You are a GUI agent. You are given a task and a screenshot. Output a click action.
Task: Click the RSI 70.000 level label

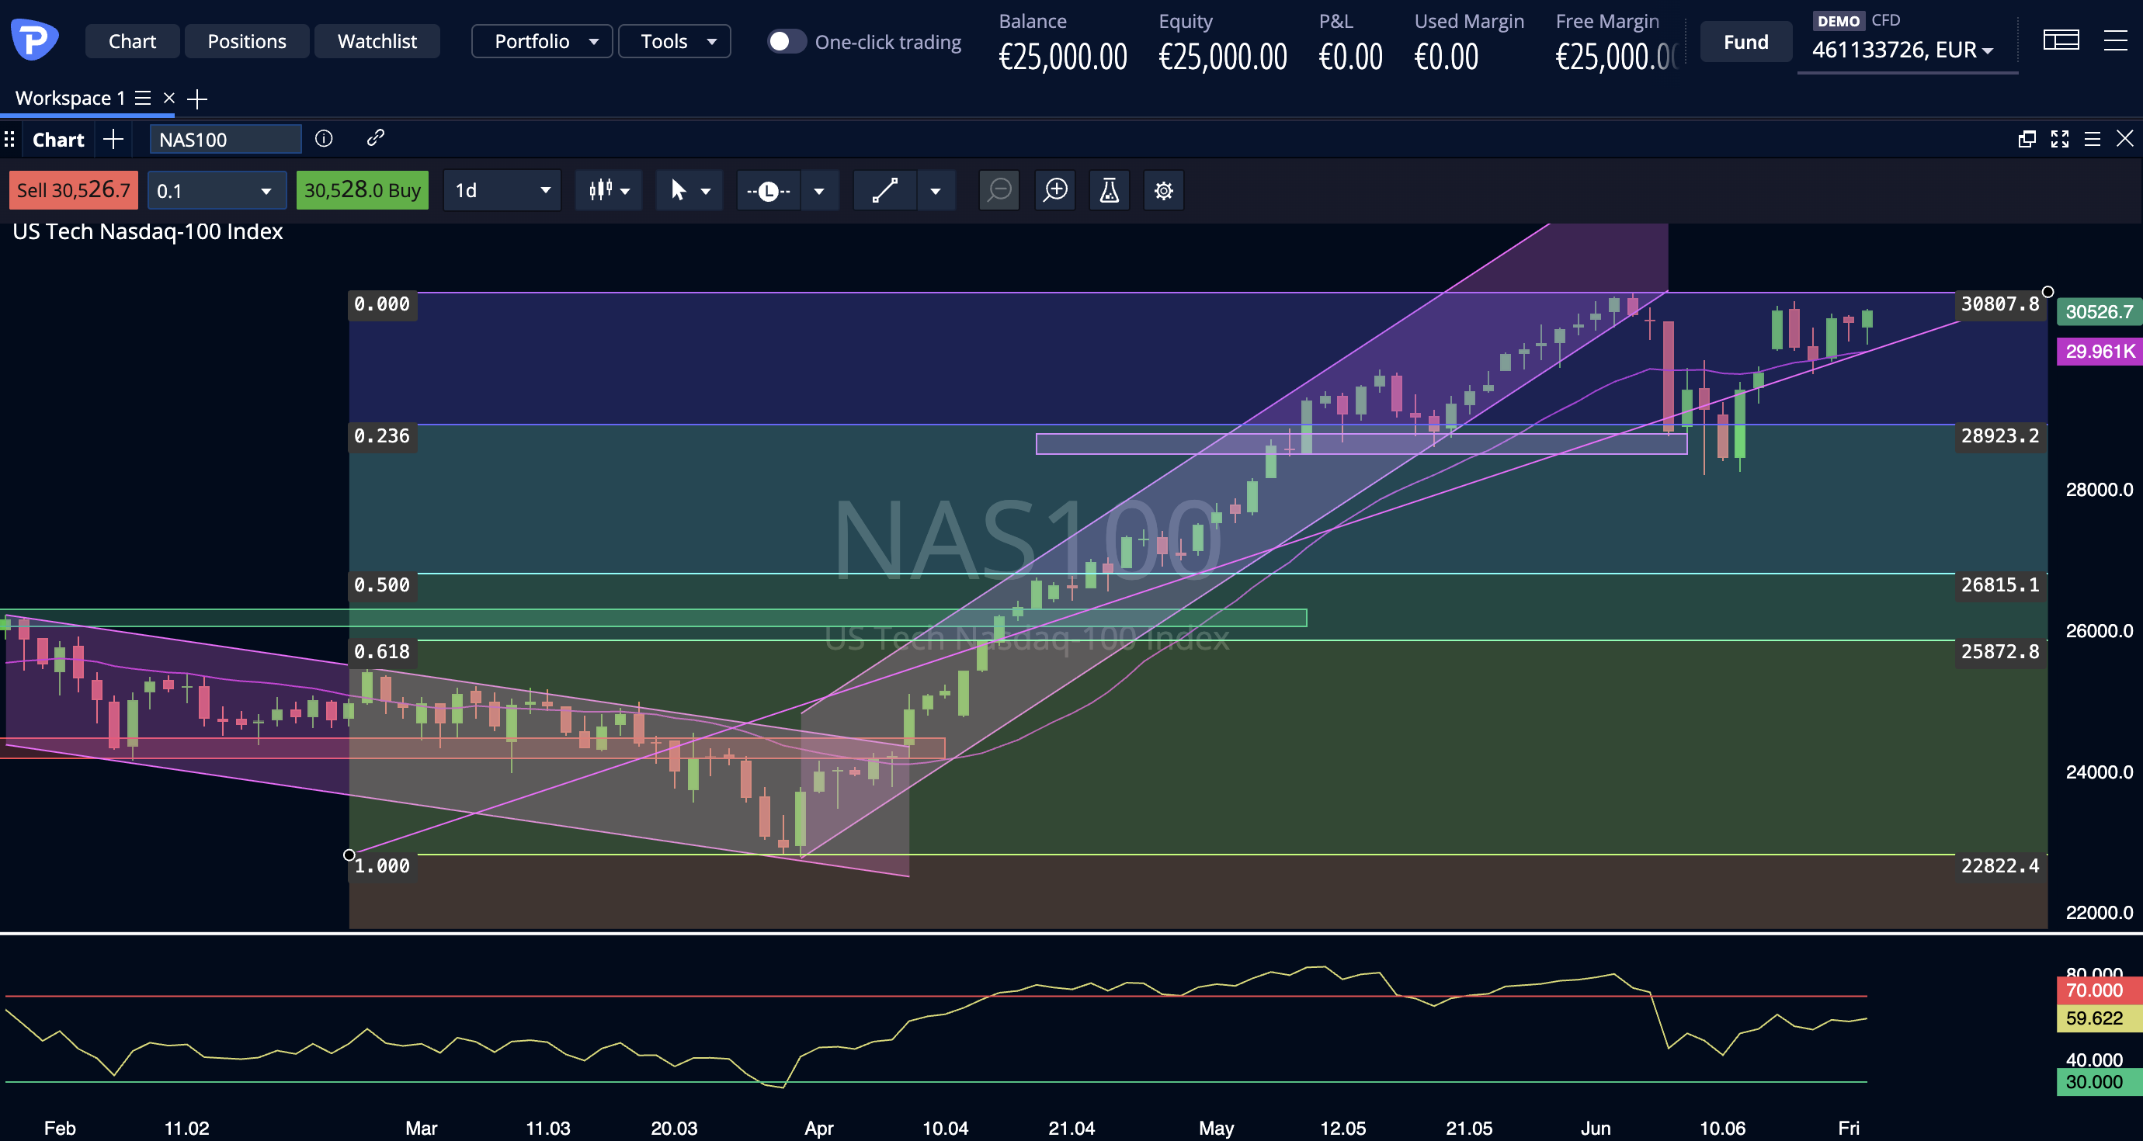coord(2099,990)
